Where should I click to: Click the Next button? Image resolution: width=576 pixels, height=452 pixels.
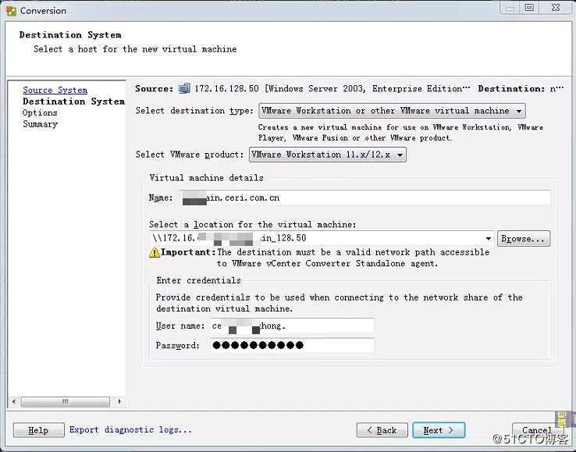(x=439, y=430)
